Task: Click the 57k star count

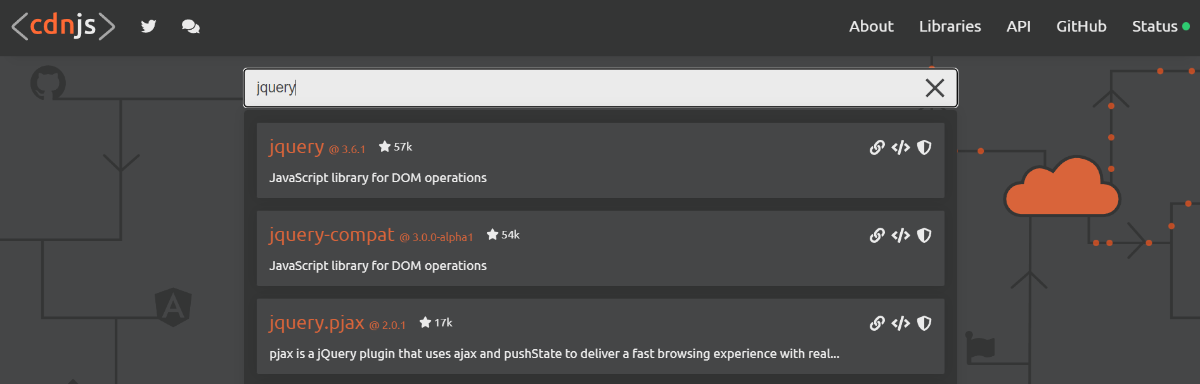Action: (x=403, y=147)
